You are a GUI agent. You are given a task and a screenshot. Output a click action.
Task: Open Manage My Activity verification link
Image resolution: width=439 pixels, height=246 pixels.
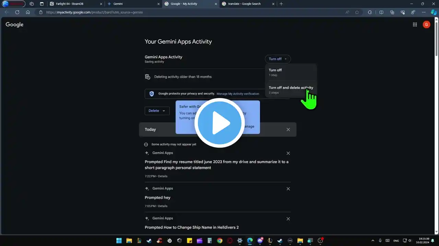point(238,94)
